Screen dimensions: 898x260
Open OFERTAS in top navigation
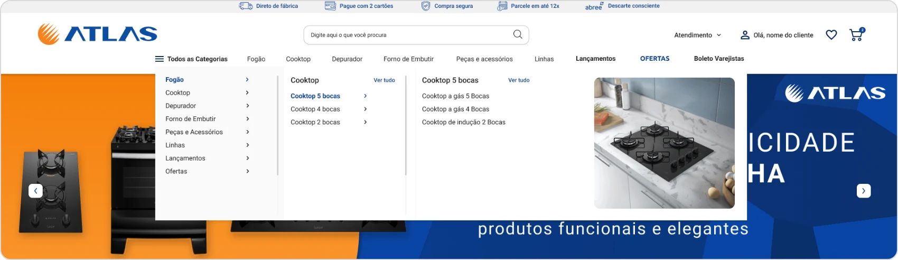point(655,59)
